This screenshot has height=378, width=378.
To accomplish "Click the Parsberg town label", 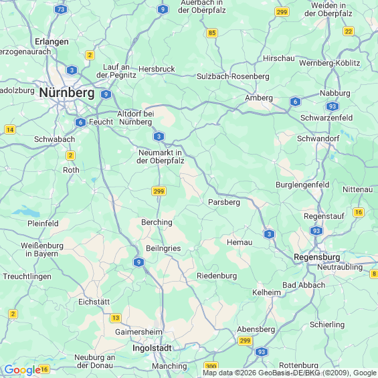I will (x=224, y=202).
